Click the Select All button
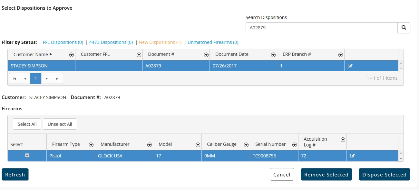This screenshot has width=419, height=190. coord(27,124)
